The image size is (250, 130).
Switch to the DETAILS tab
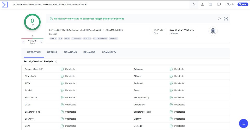(52, 52)
